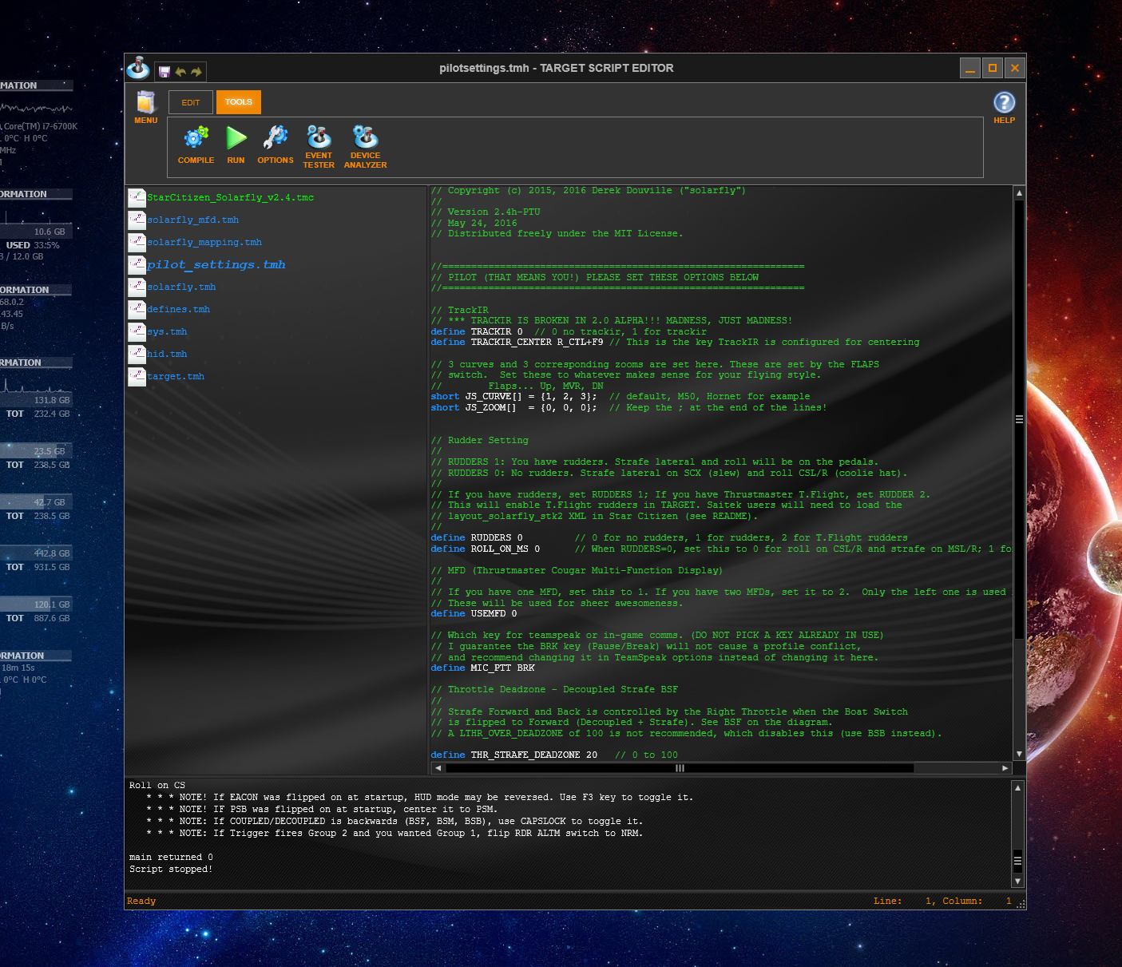
Task: Click code editor horizontal scrollbar right arrow
Action: coord(1005,768)
